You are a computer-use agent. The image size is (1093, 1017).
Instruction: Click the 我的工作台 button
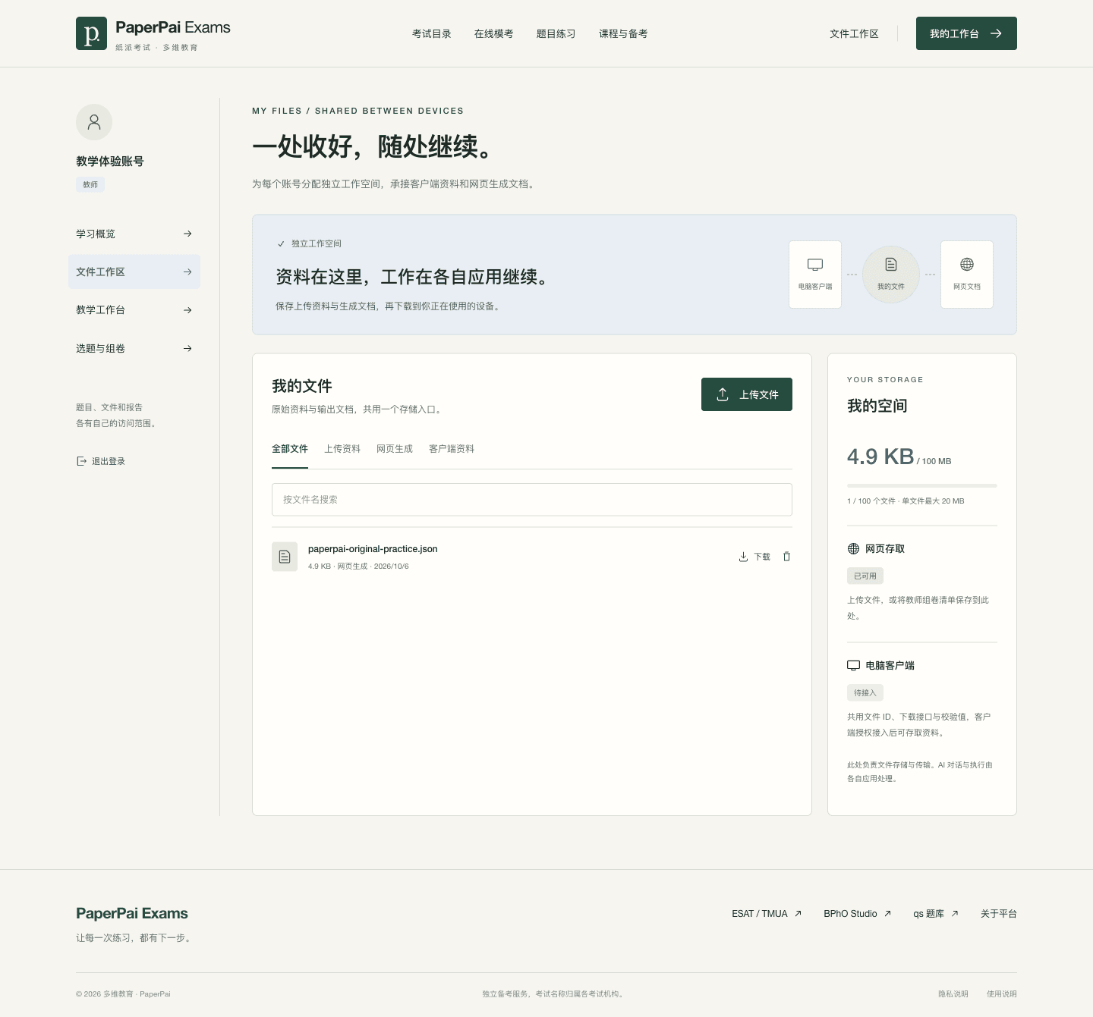click(x=966, y=33)
